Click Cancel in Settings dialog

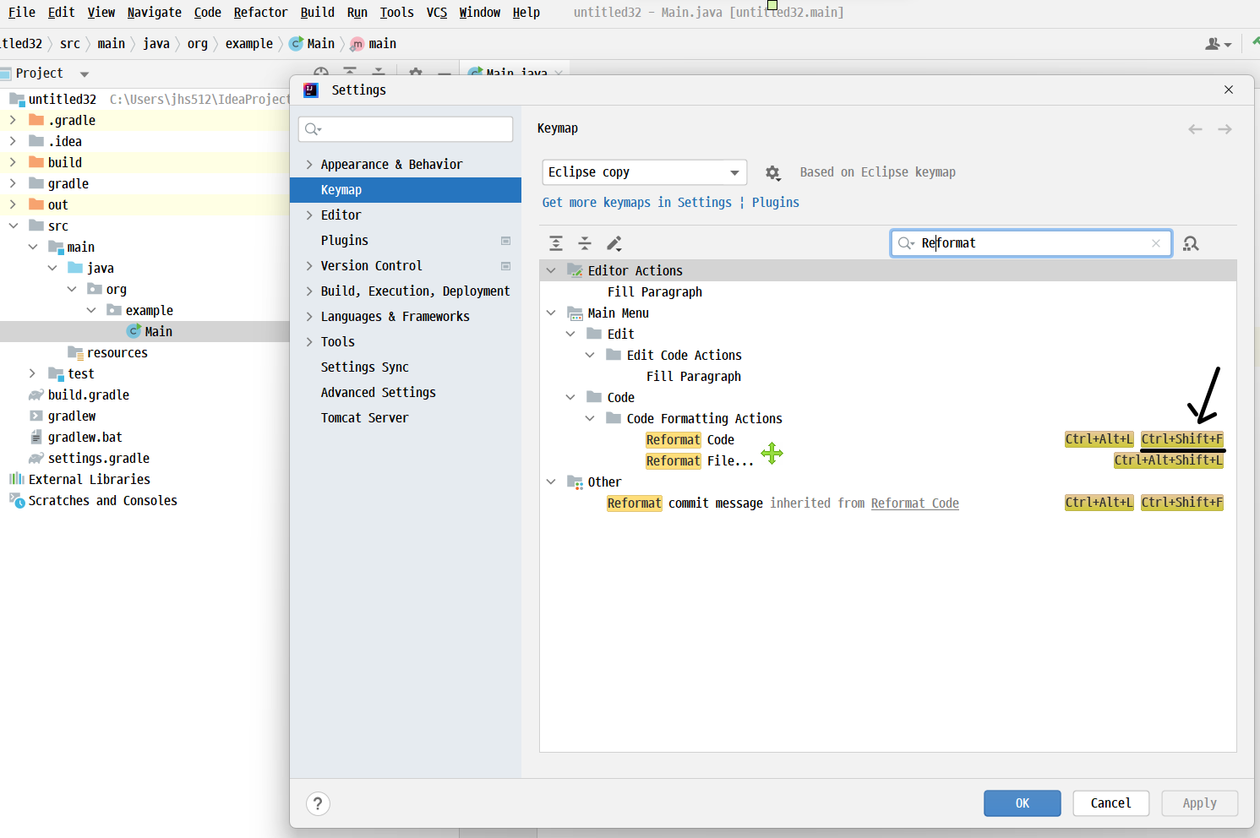pyautogui.click(x=1111, y=803)
